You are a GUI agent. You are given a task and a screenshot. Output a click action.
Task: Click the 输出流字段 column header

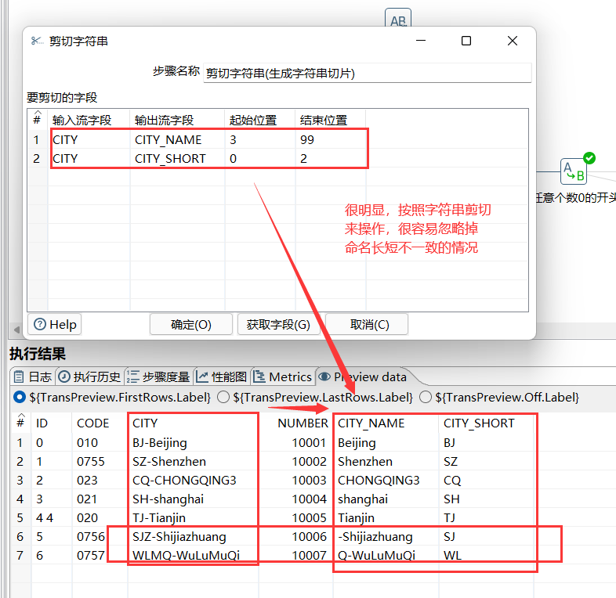pos(178,120)
